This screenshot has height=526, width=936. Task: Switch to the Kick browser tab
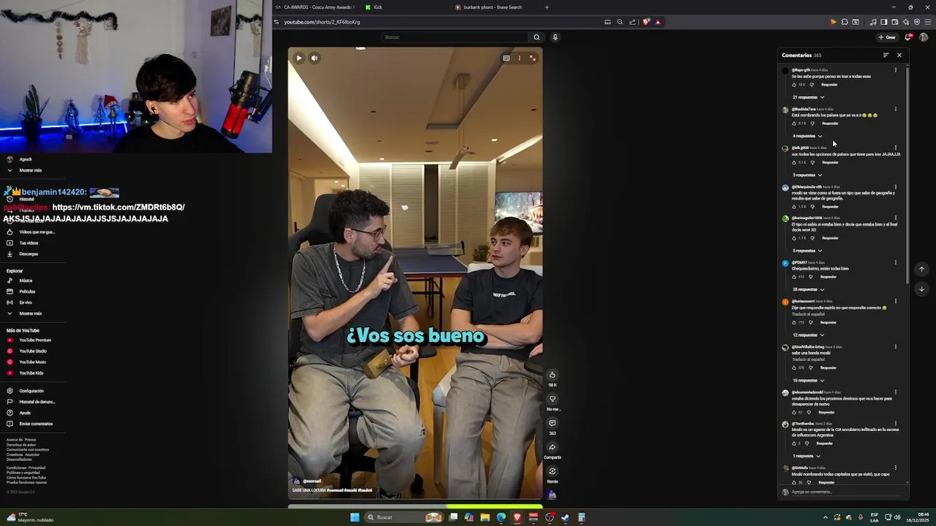point(404,7)
